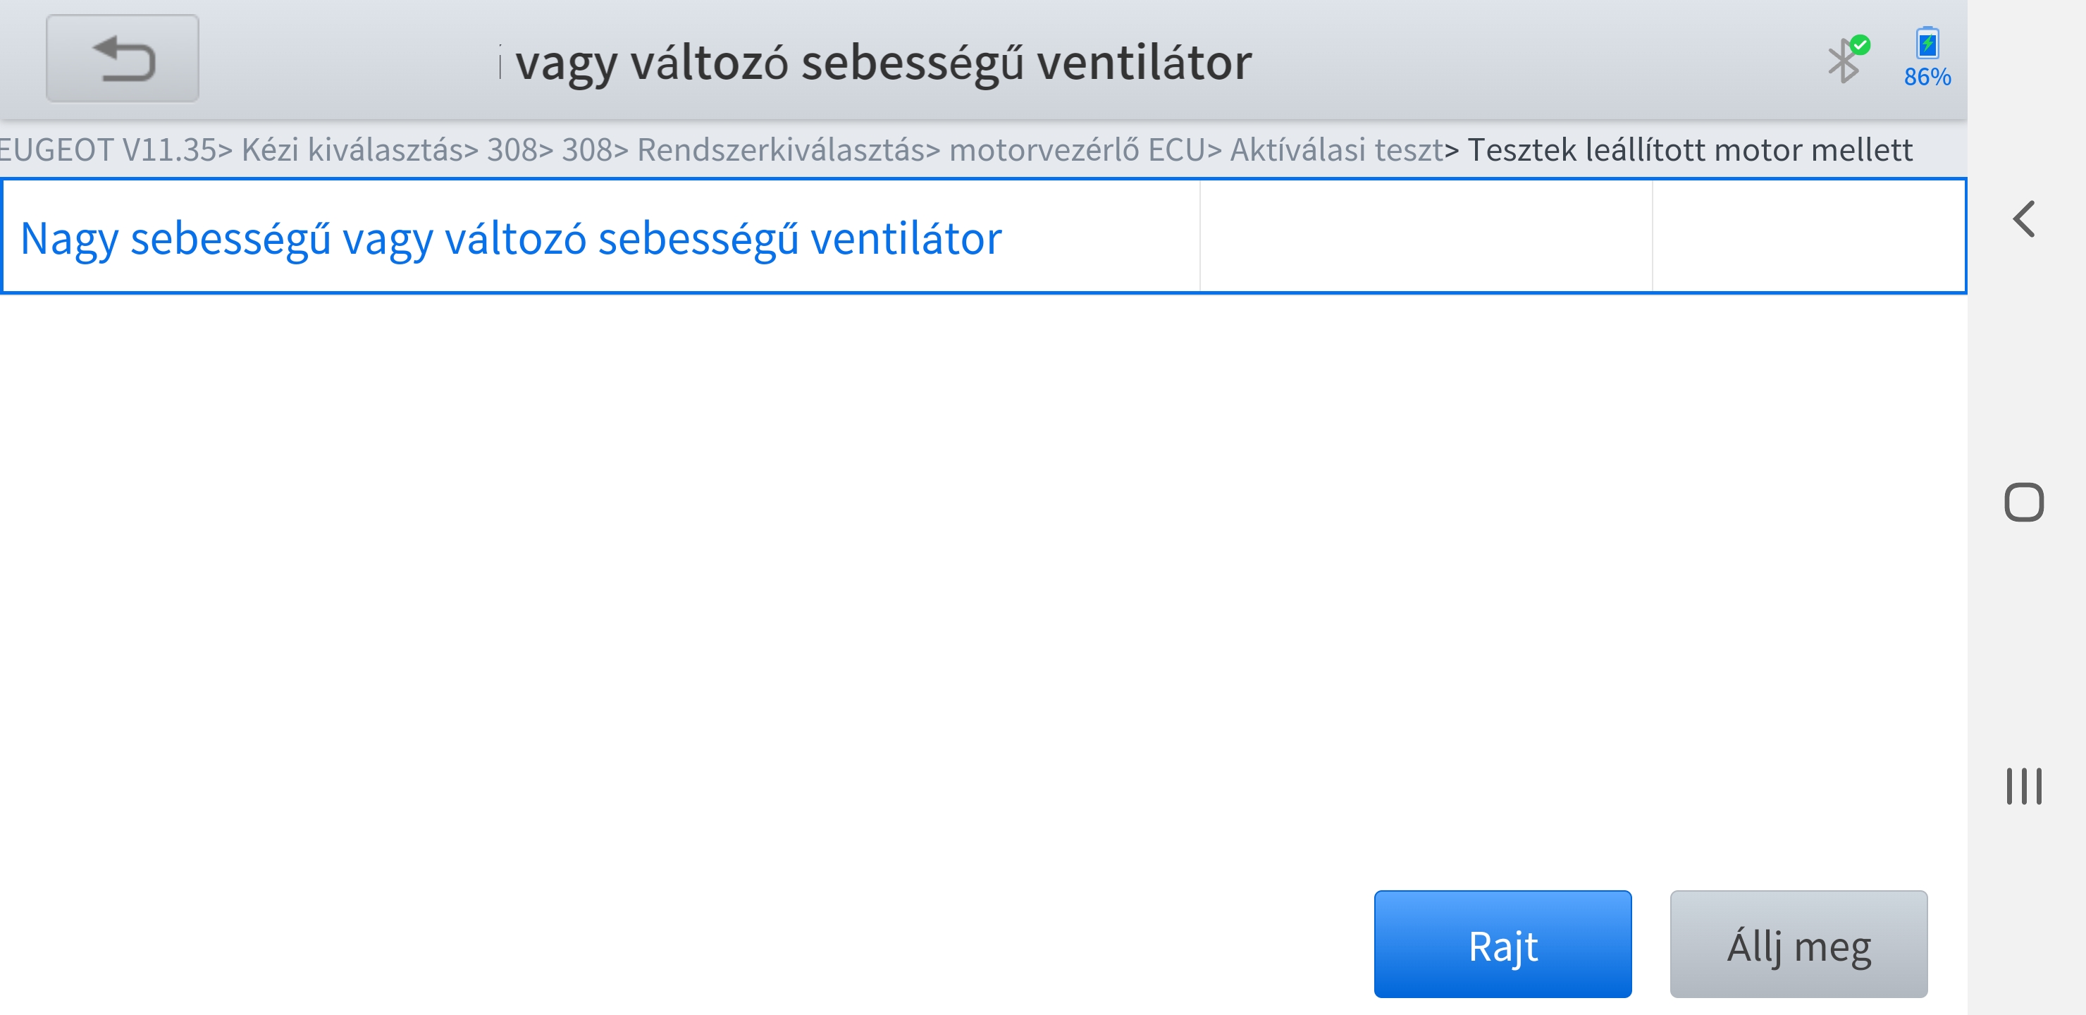
Task: Go to PEUGEOT V11.35 breadcrumb
Action: click(107, 150)
